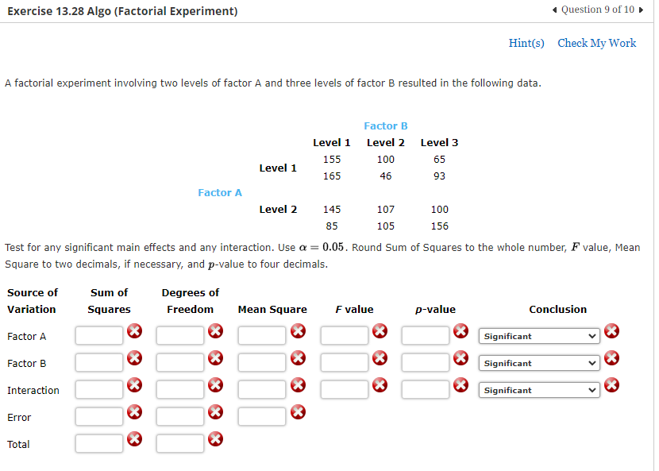Click Check My Work link
This screenshot has width=659, height=471.
coord(597,43)
